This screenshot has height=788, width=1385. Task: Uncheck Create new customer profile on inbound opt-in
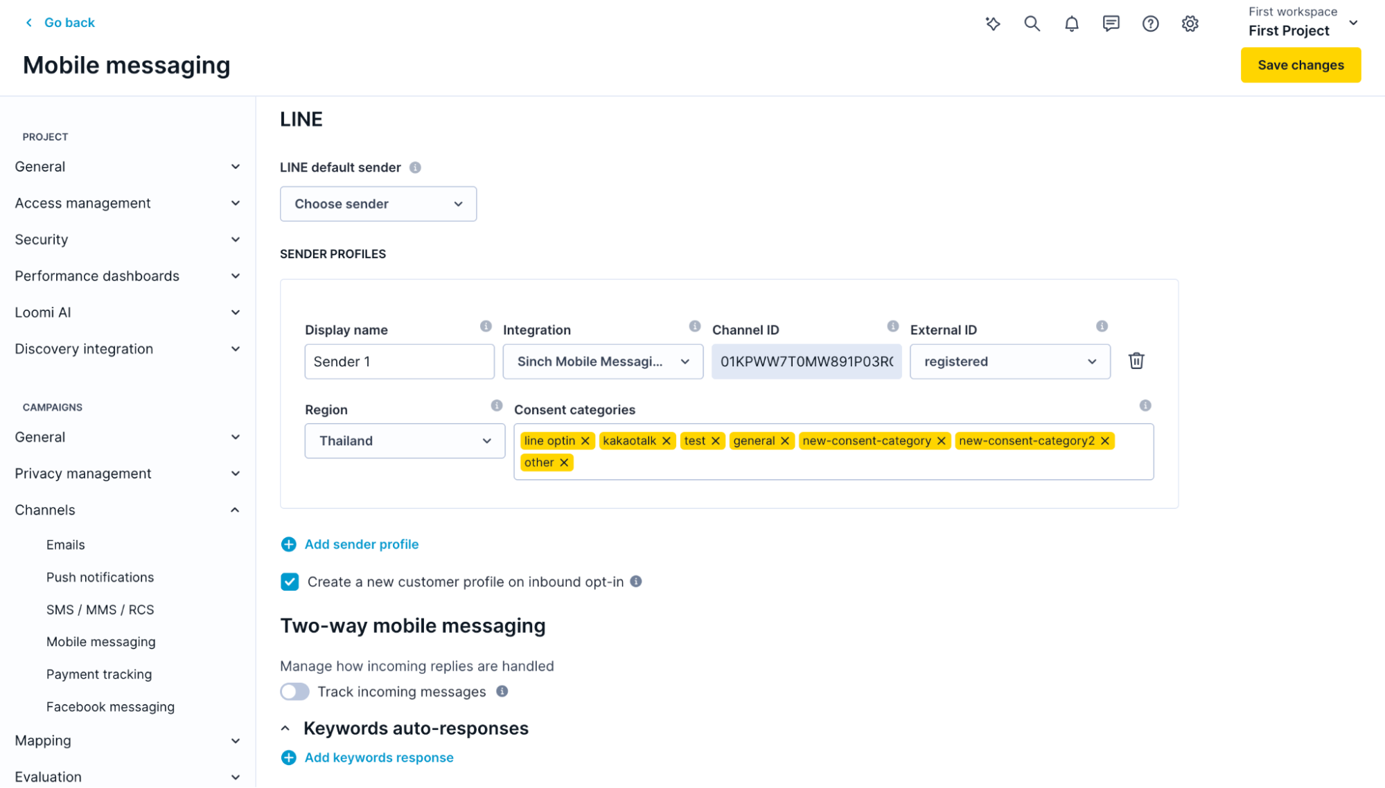pyautogui.click(x=290, y=582)
